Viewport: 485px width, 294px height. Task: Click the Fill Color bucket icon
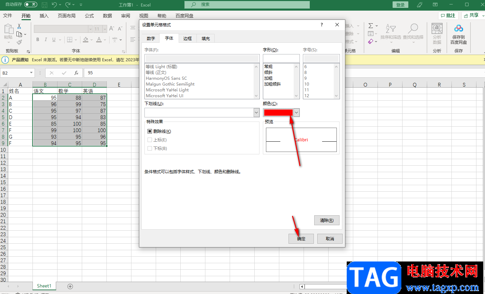coord(86,40)
